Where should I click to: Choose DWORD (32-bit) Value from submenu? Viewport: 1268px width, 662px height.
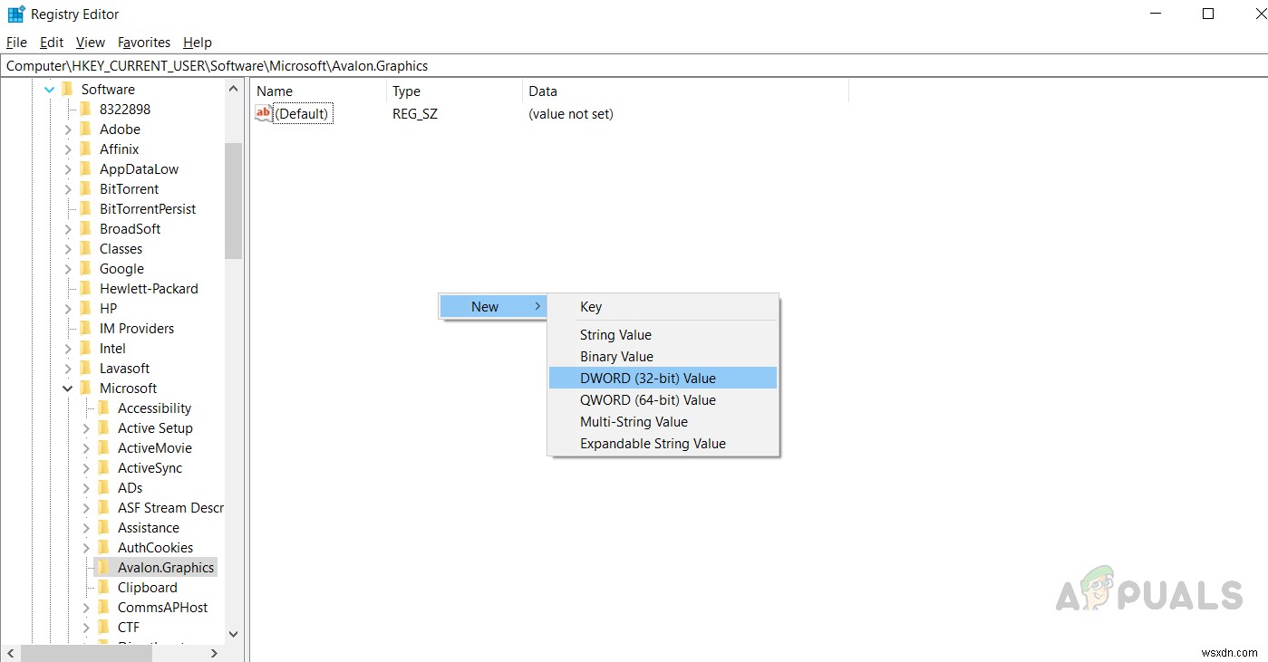[663, 378]
